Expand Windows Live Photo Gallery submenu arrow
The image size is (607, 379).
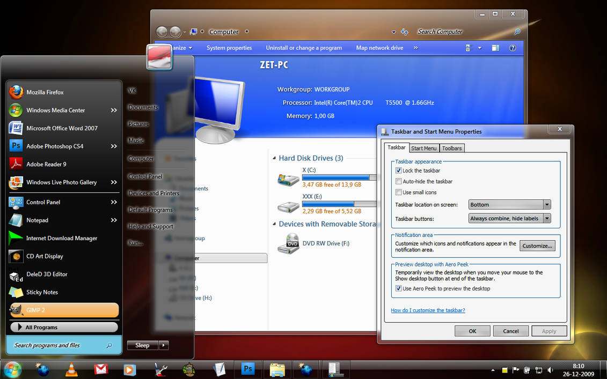click(114, 182)
